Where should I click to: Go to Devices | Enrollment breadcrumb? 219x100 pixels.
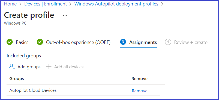point(46,4)
